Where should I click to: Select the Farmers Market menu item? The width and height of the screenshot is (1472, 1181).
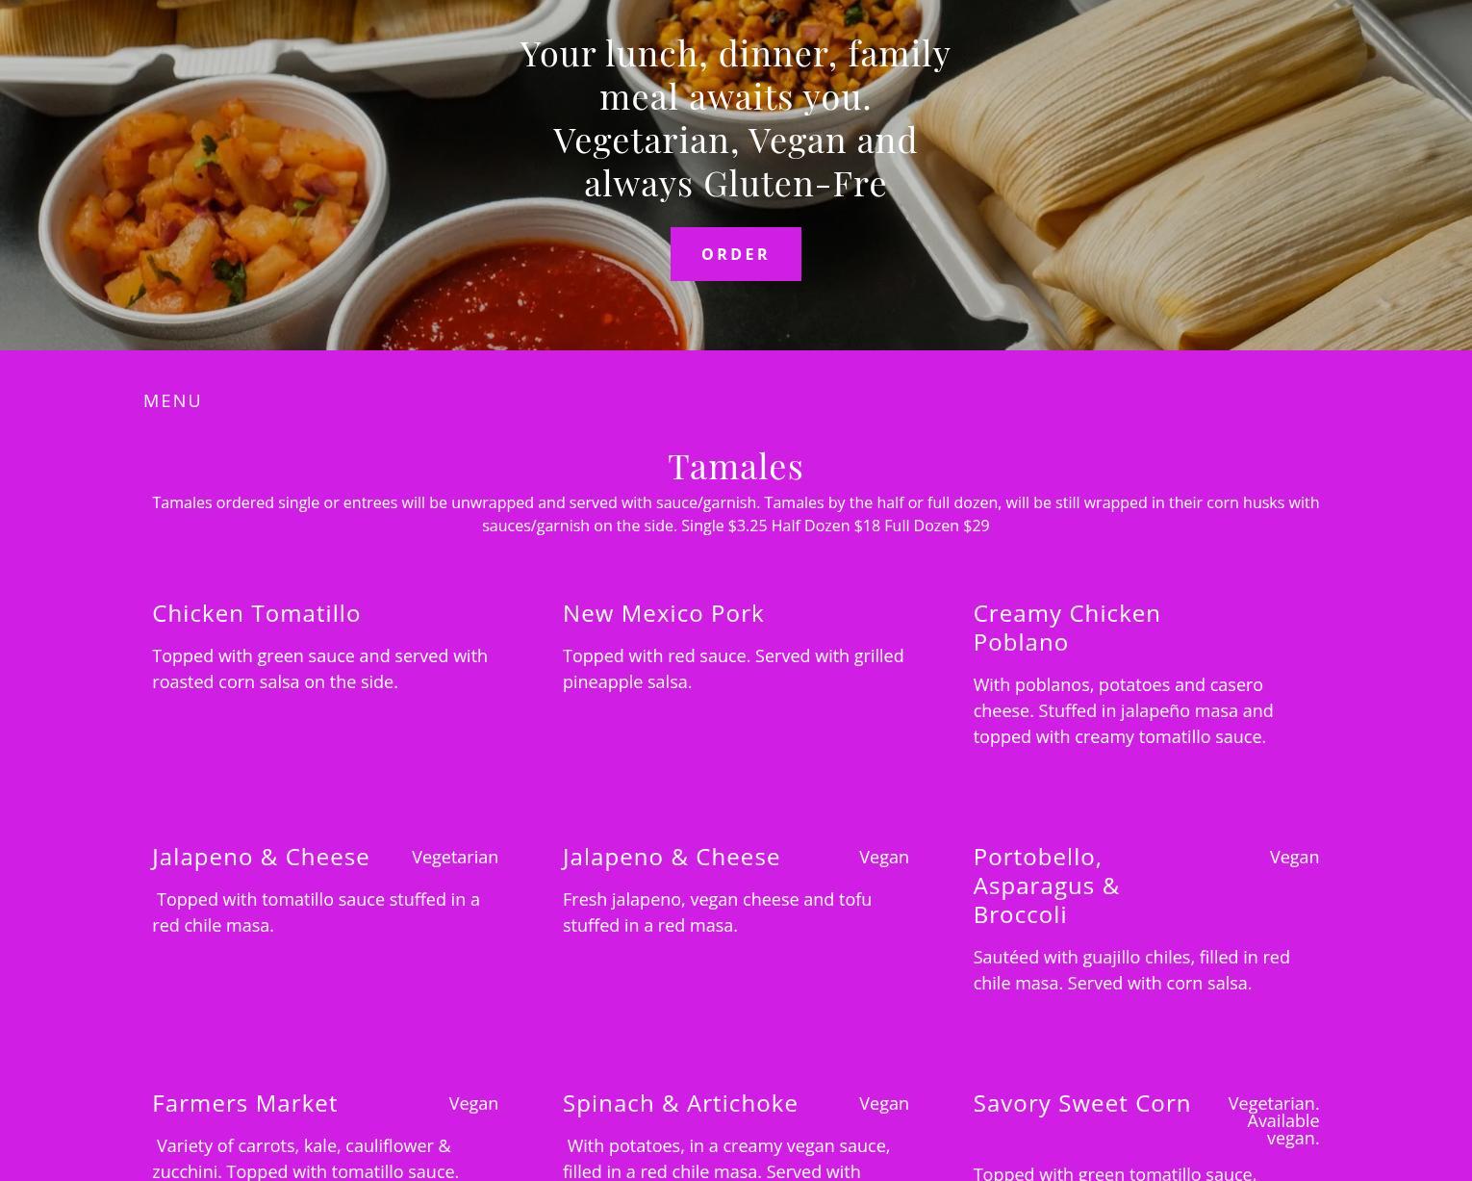[244, 1103]
